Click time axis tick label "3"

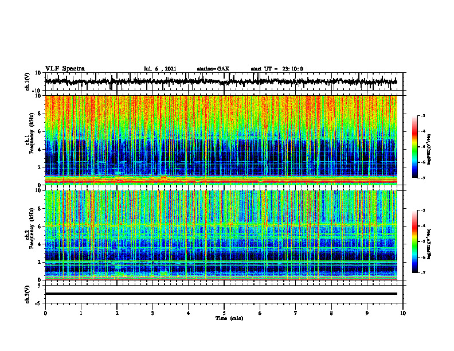click(152, 313)
